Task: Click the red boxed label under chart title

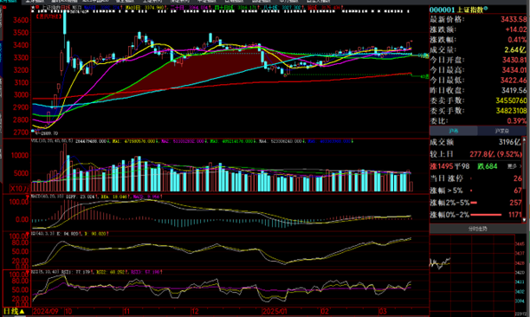Action: pos(48,16)
